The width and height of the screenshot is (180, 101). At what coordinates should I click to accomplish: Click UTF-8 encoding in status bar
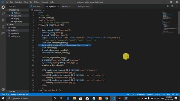point(157,94)
